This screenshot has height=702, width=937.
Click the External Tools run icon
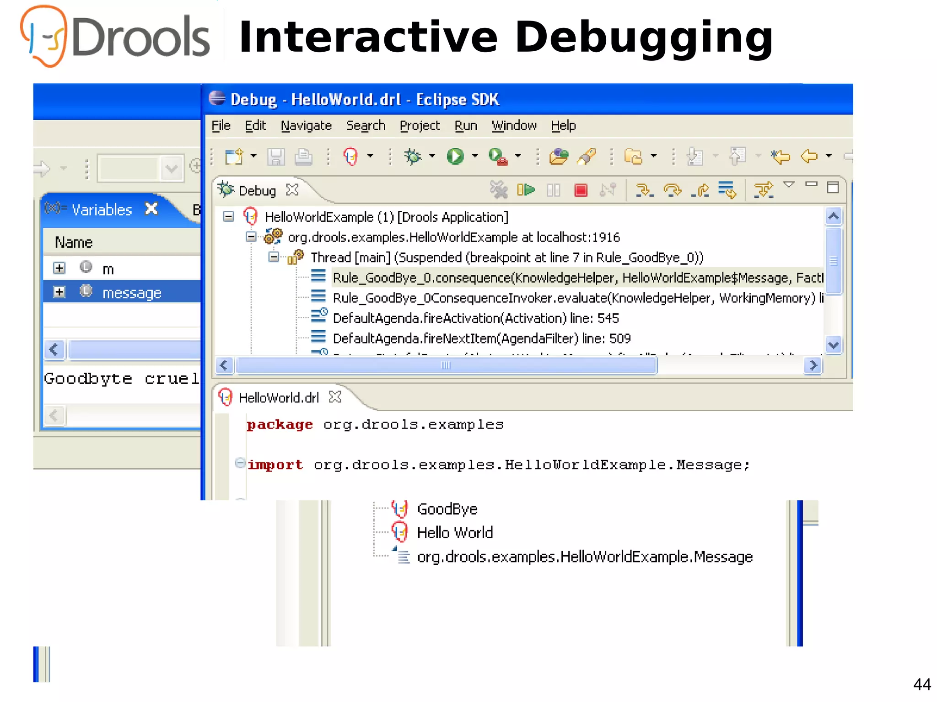pos(498,156)
